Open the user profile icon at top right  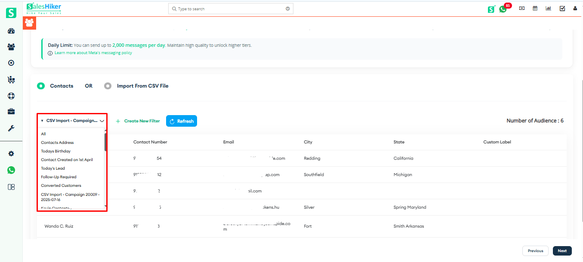575,8
